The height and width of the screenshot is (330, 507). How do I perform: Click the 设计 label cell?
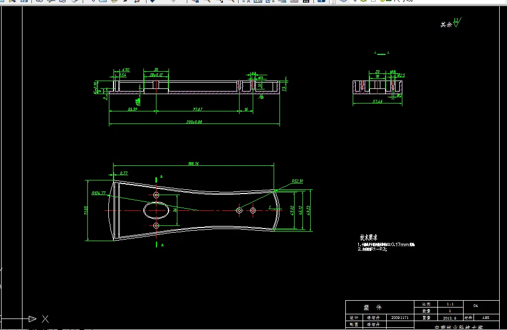(354, 318)
